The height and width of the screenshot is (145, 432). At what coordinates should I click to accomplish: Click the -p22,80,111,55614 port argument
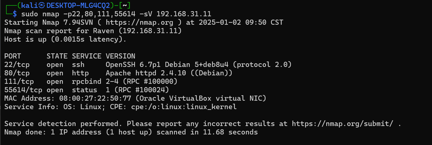click(101, 14)
